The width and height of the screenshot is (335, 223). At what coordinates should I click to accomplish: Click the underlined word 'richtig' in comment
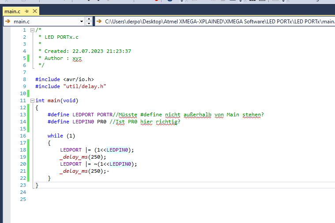tap(167, 122)
